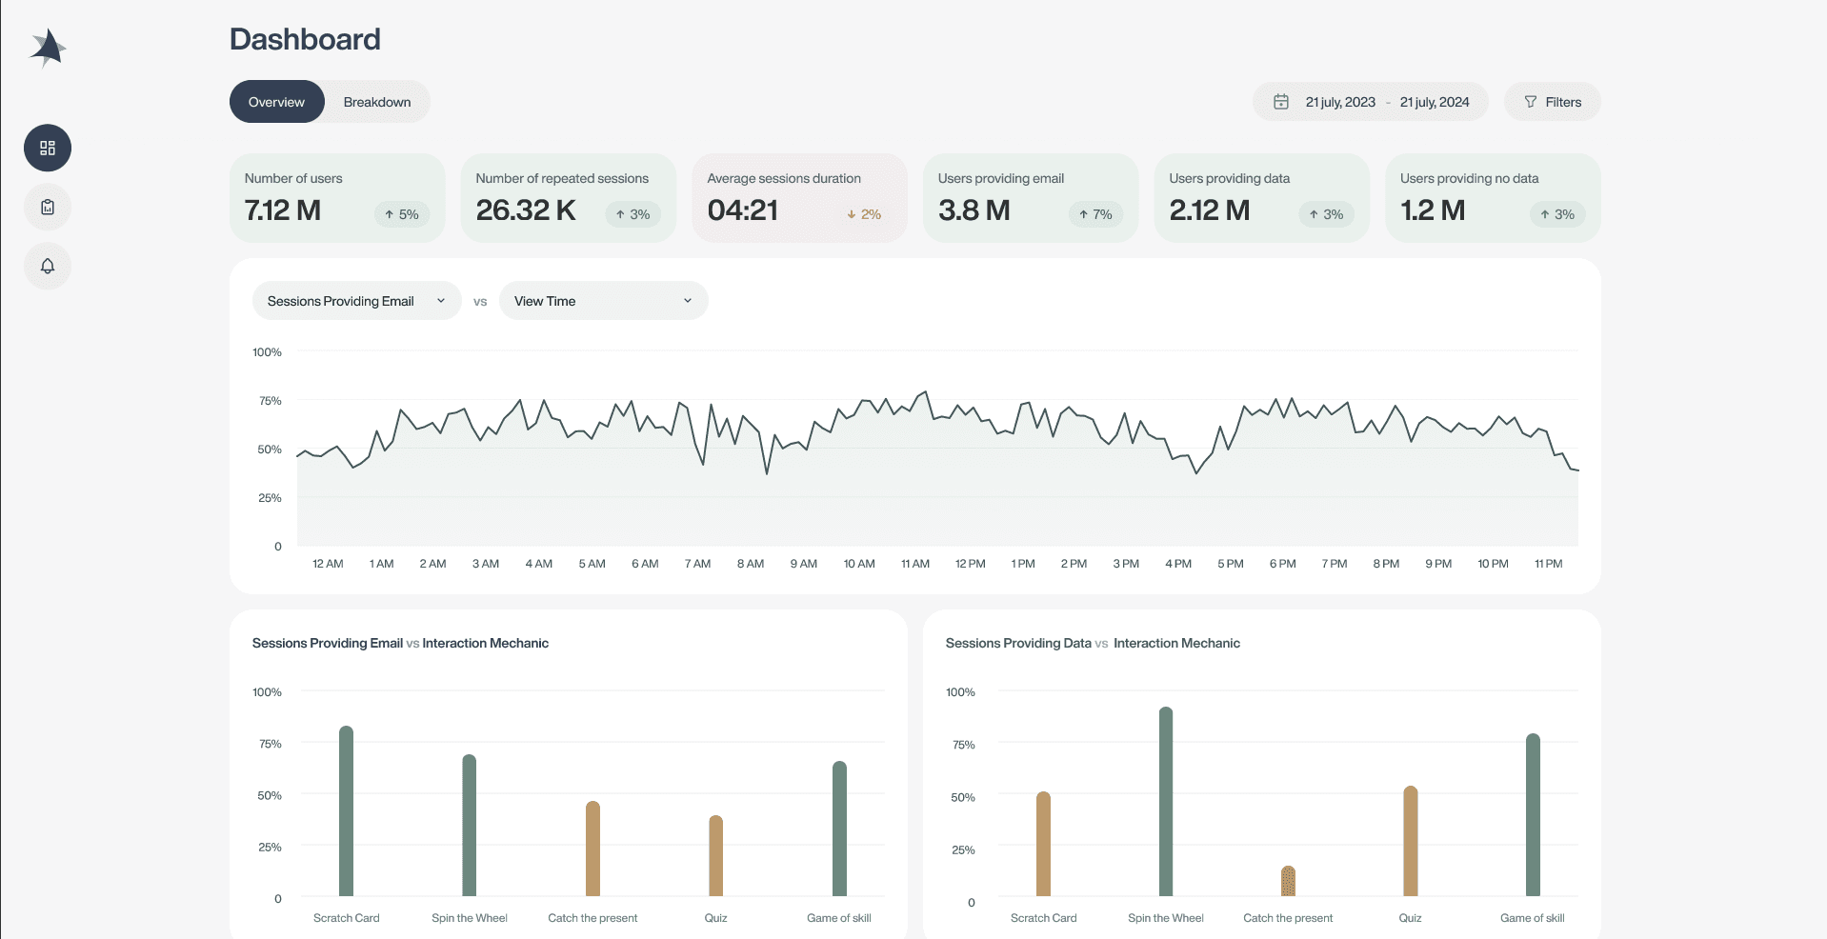1827x939 pixels.
Task: Click the Quiz bar in Email chart
Action: (716, 856)
